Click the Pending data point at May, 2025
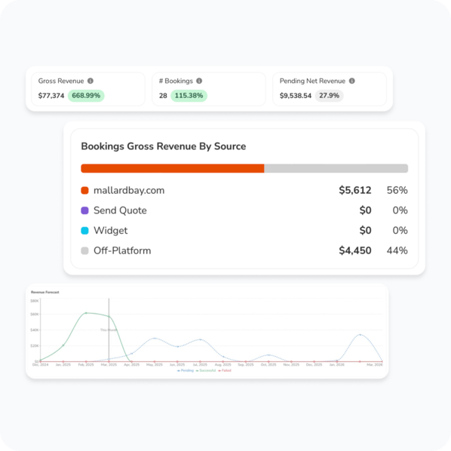The image size is (451, 451). tap(155, 338)
